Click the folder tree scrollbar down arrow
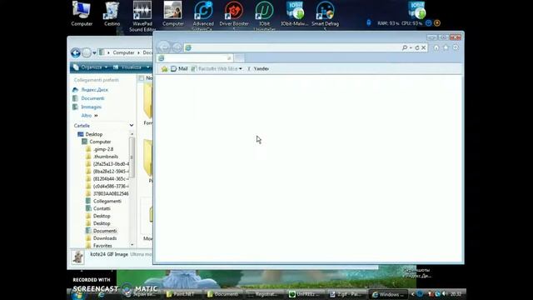 [132, 245]
